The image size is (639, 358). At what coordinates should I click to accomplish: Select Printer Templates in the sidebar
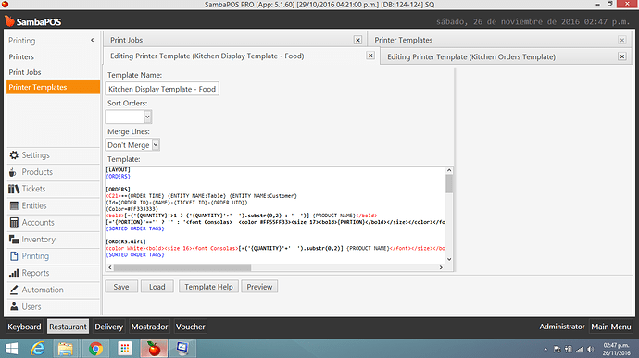coord(53,87)
